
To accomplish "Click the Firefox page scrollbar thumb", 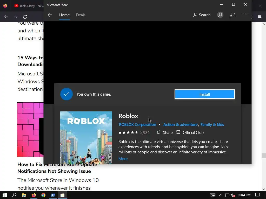I will click(264, 156).
